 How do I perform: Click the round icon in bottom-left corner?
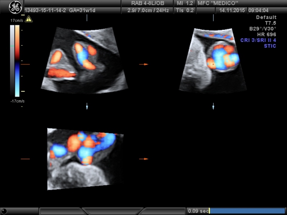coord(4,211)
